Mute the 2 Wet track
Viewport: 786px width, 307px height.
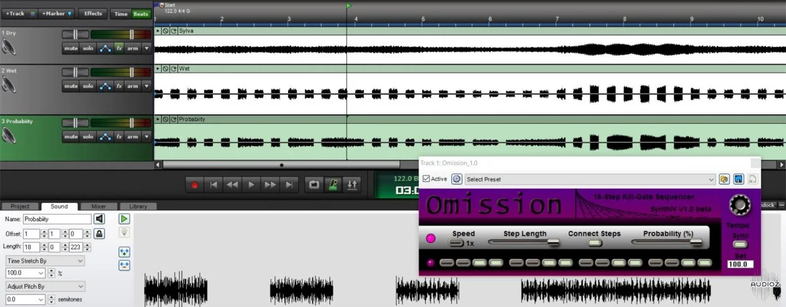(71, 86)
